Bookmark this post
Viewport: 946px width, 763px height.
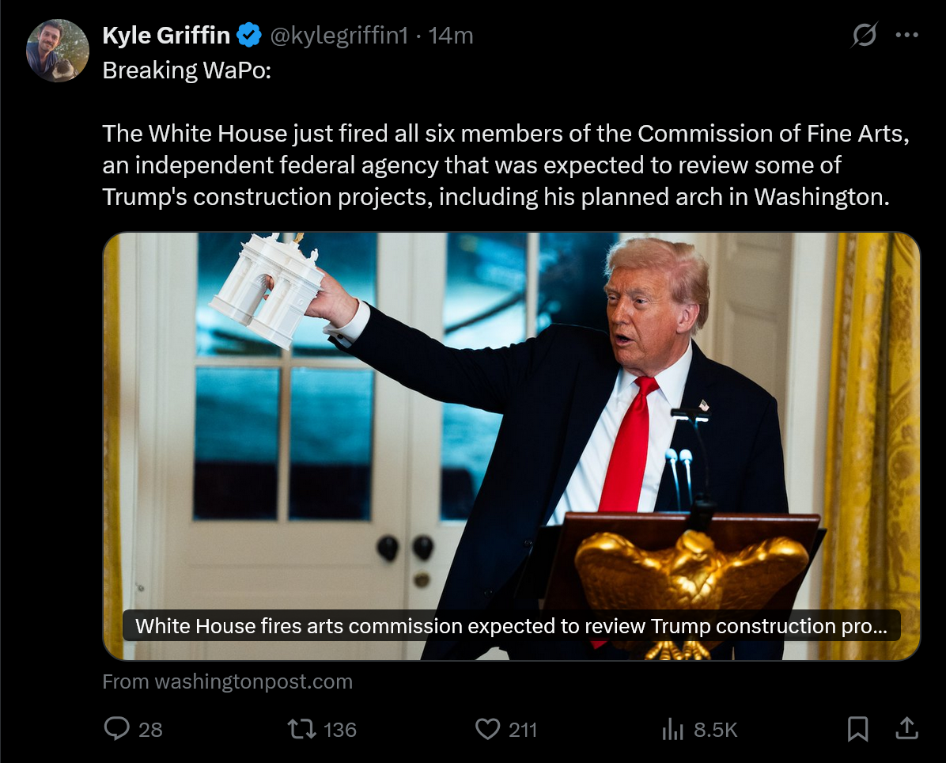857,729
